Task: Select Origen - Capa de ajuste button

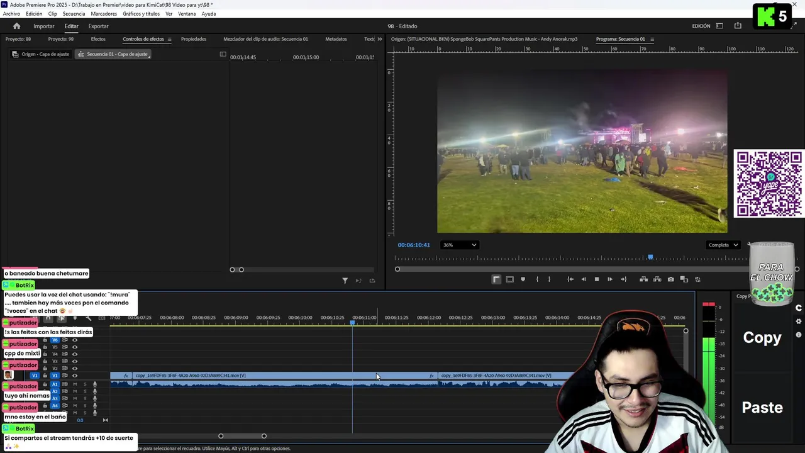Action: (41, 54)
